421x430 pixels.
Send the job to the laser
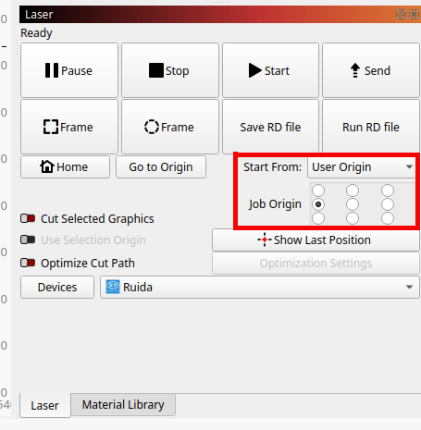pyautogui.click(x=371, y=70)
